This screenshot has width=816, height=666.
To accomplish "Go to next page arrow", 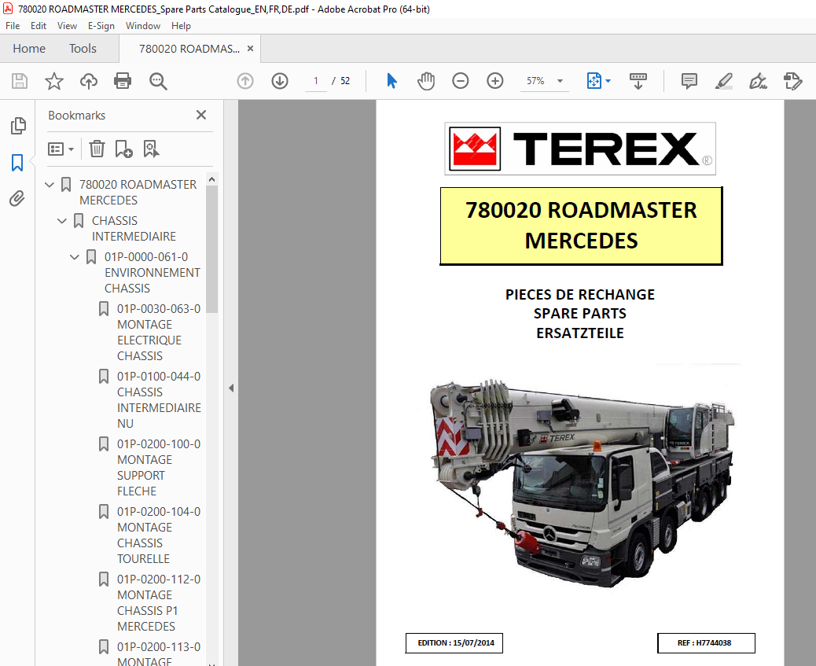I will [x=280, y=81].
